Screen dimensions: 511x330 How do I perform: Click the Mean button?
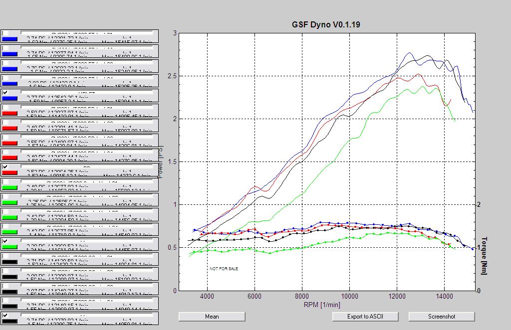(x=212, y=317)
